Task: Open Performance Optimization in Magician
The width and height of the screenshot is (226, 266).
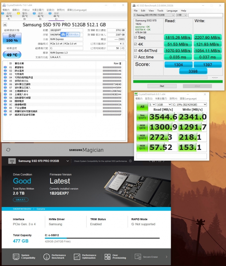Action: tap(85, 257)
